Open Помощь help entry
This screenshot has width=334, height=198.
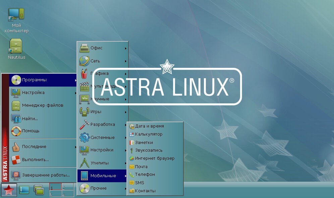[x=31, y=131]
